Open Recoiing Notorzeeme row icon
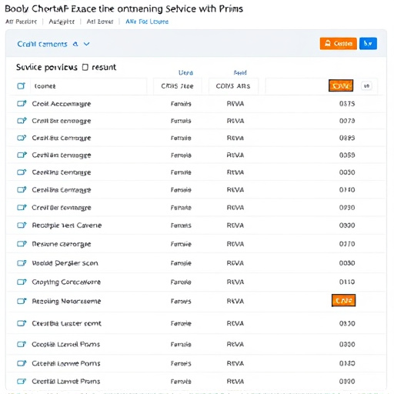 pyautogui.click(x=22, y=301)
